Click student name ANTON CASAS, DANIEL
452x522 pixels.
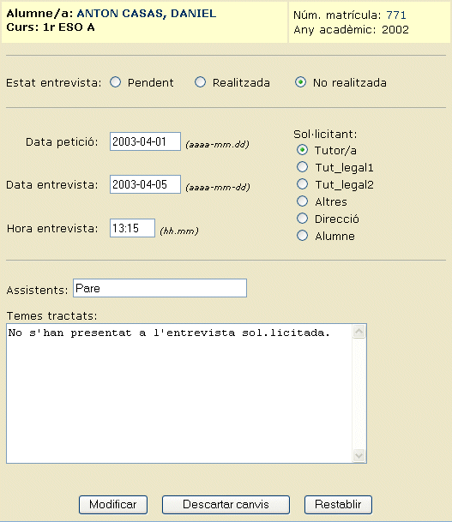coord(147,14)
